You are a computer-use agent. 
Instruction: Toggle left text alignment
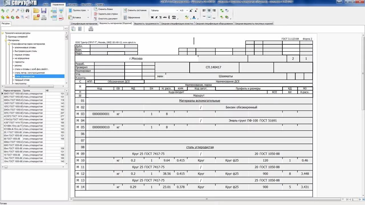point(204,10)
